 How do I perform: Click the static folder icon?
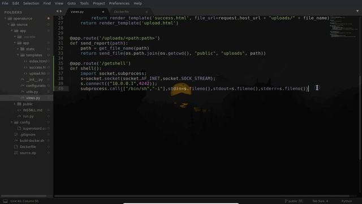click(x=23, y=49)
